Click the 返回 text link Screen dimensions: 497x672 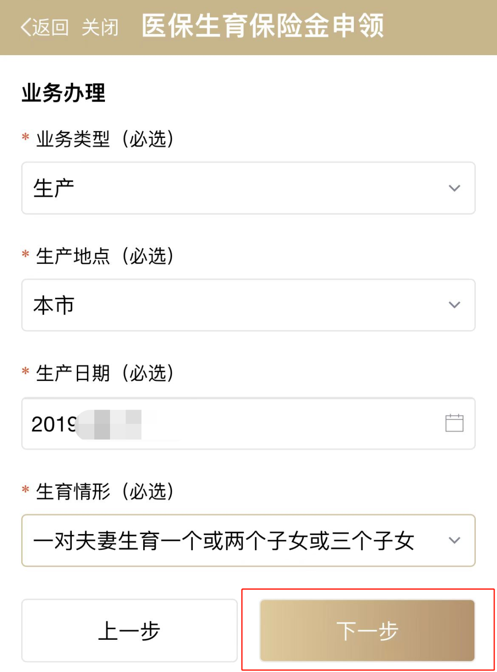click(51, 28)
